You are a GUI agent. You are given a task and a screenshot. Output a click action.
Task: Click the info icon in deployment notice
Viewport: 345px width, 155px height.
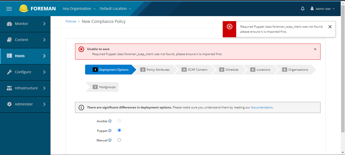click(81, 107)
